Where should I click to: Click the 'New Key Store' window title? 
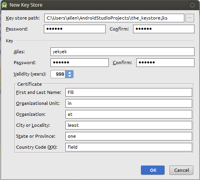[x=26, y=5]
